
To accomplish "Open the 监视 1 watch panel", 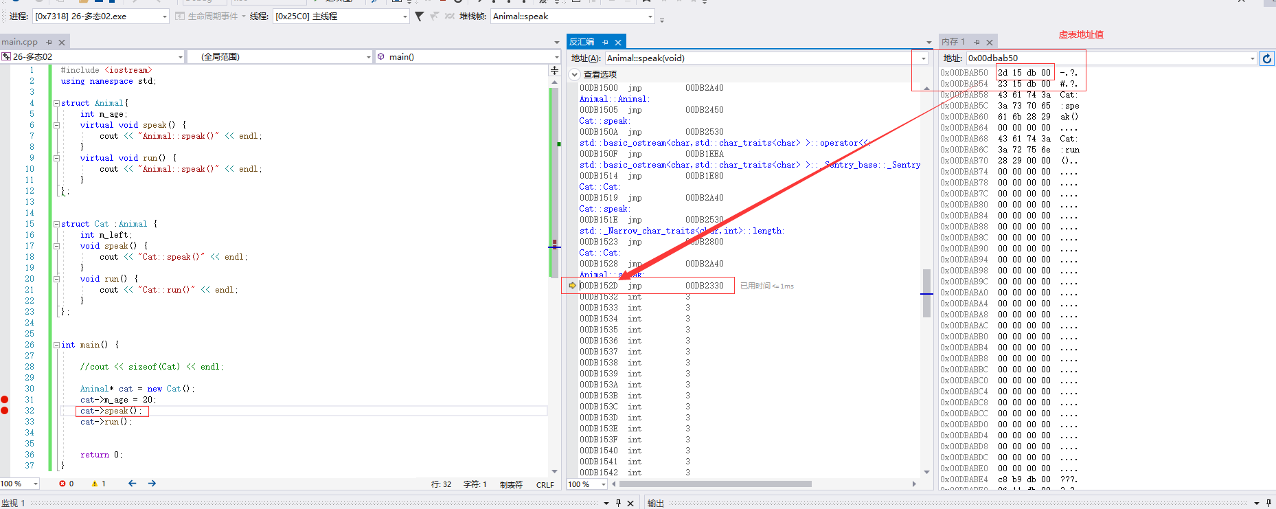I will click(x=13, y=503).
